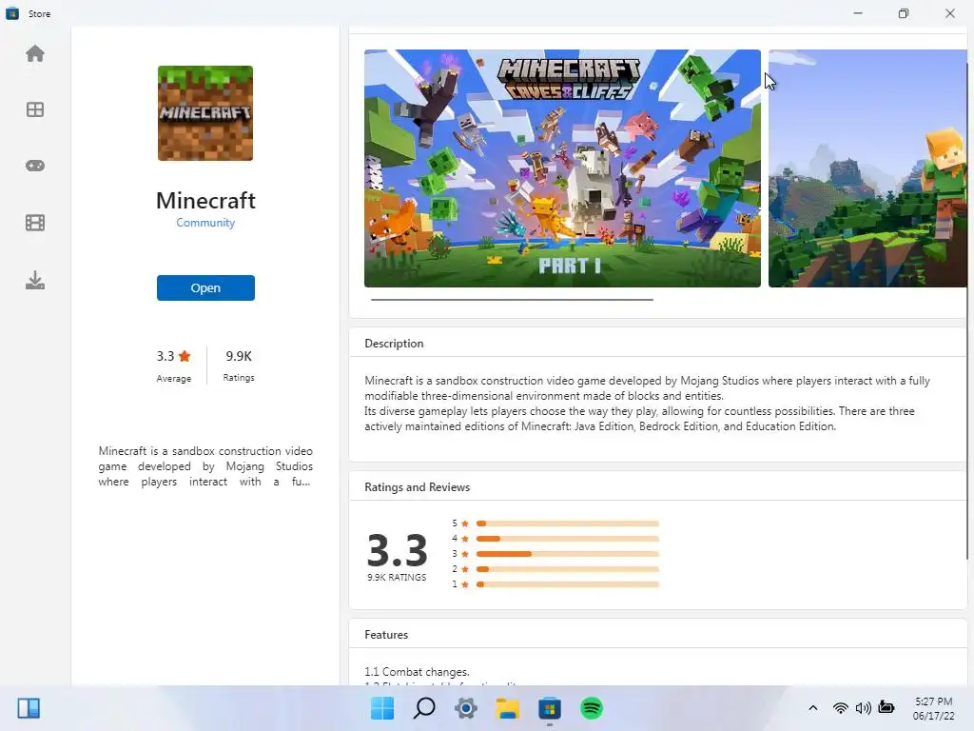Open the volume speaker icon

[x=864, y=708]
